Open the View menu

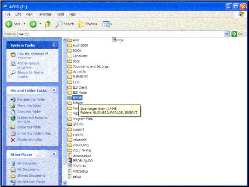coord(29,14)
